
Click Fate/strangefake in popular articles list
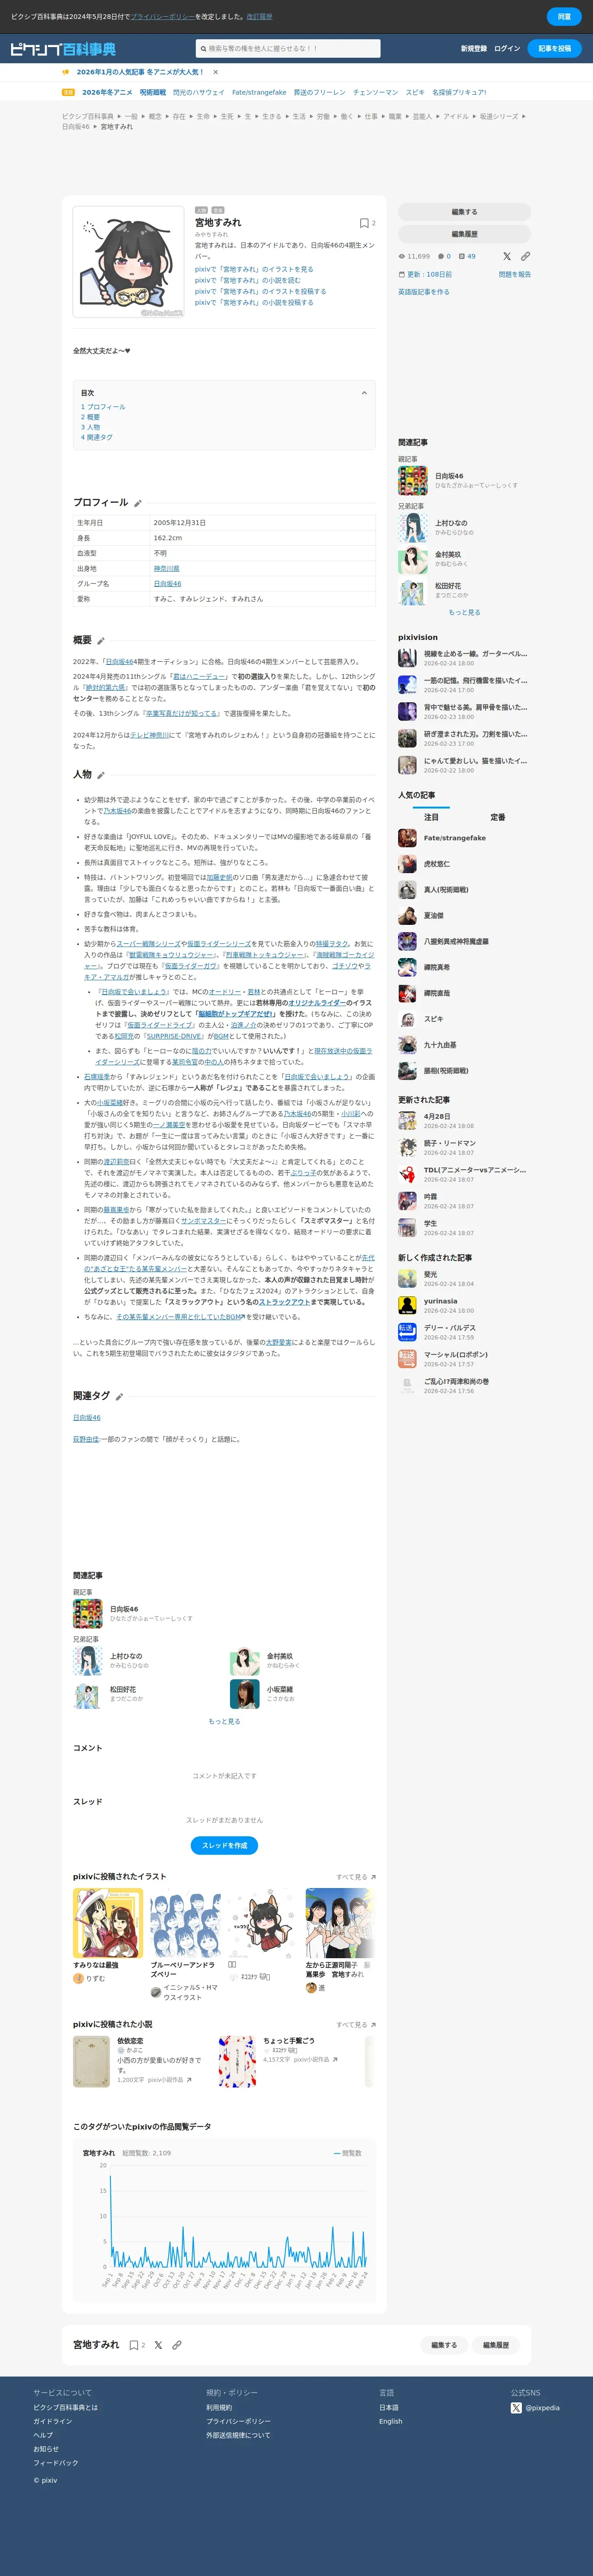[455, 838]
